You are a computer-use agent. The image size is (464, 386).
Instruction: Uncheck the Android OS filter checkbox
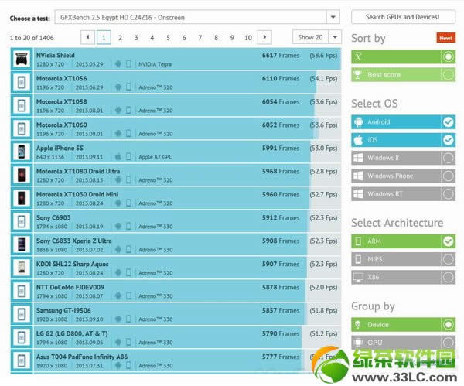448,122
